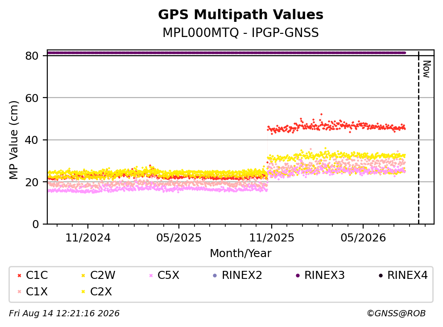Click the RINEX3 purple legend dot
Viewport: 443px width, 327px height.
point(298,275)
